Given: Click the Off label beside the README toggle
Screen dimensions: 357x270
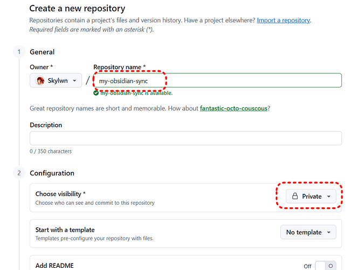Looking at the screenshot, I should coord(307,266).
